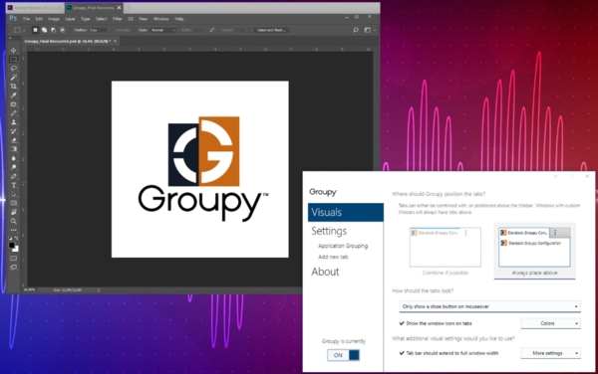The width and height of the screenshot is (598, 374).
Task: Select the Zoom tool
Action: 14,221
